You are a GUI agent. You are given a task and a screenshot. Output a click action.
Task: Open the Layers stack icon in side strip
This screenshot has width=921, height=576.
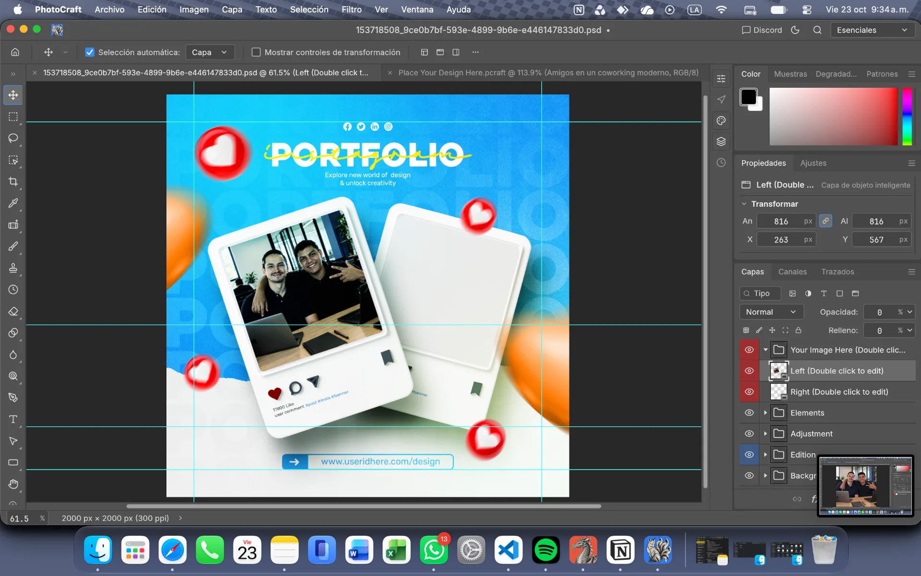click(721, 141)
